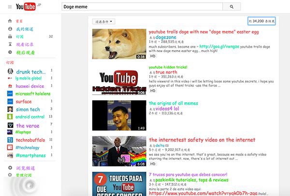Click the surface channel icon
Screen dimensions: 290x196
point(10,101)
